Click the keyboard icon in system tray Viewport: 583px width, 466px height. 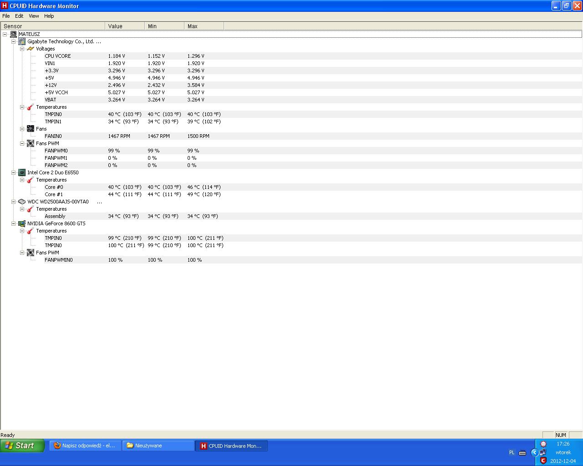522,453
